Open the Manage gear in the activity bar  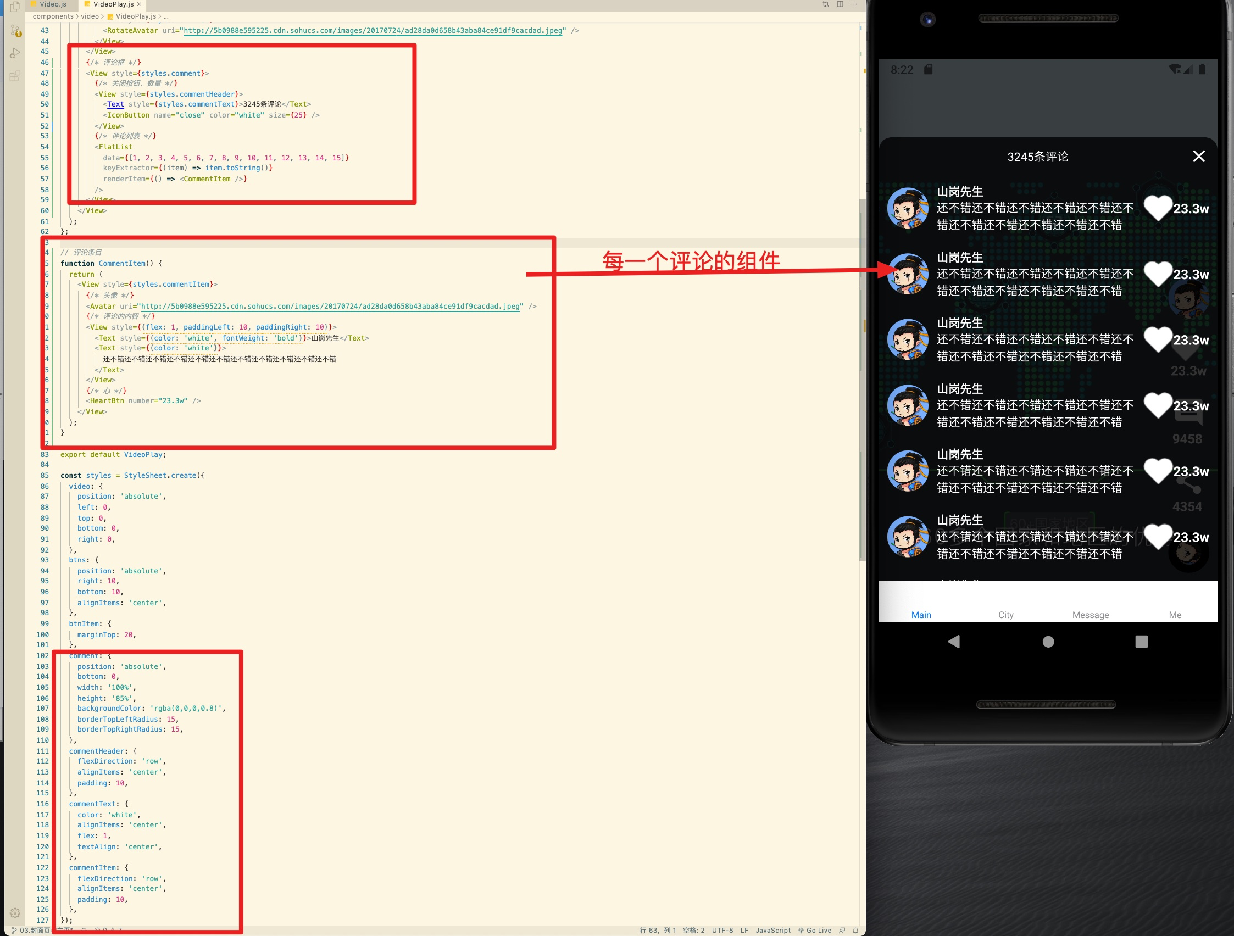[x=15, y=913]
